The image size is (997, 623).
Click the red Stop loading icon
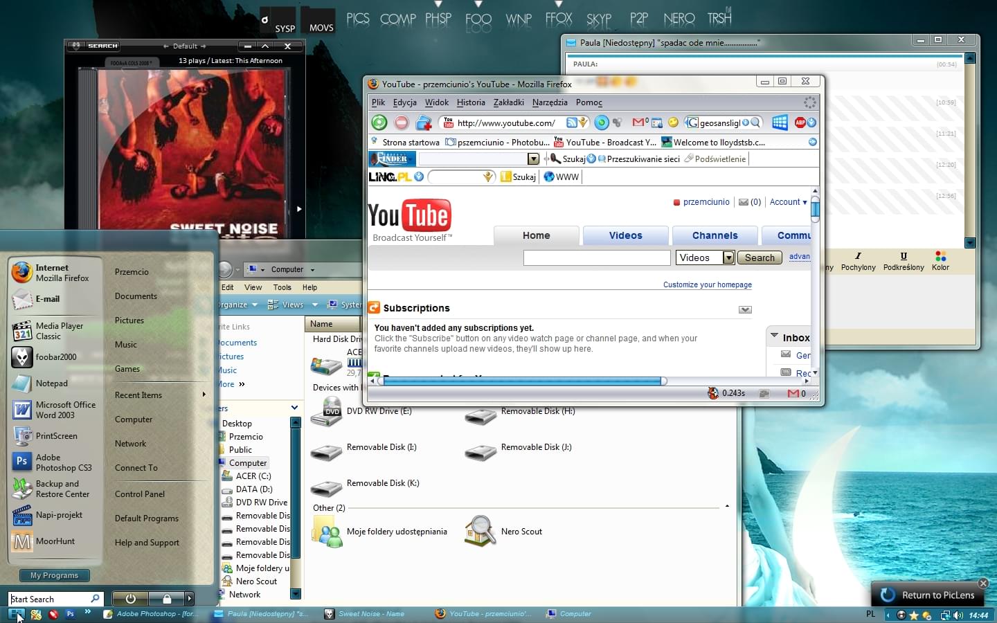click(x=402, y=123)
